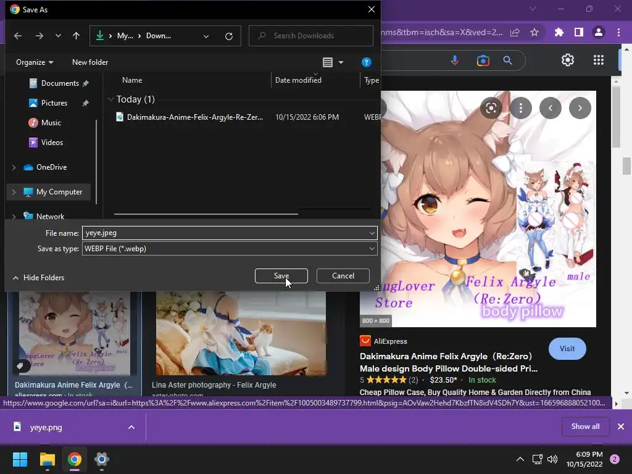Open Google apps grid
The width and height of the screenshot is (632, 474).
(x=599, y=60)
